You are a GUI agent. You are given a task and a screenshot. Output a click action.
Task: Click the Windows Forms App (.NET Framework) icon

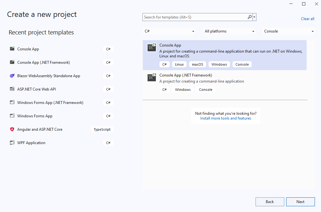point(12,103)
